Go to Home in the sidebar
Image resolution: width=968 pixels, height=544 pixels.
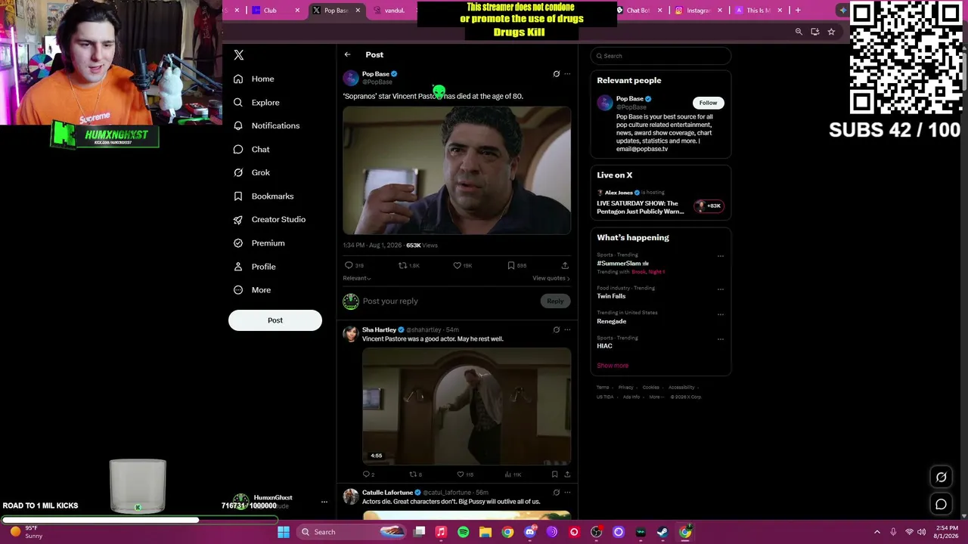[x=254, y=79]
